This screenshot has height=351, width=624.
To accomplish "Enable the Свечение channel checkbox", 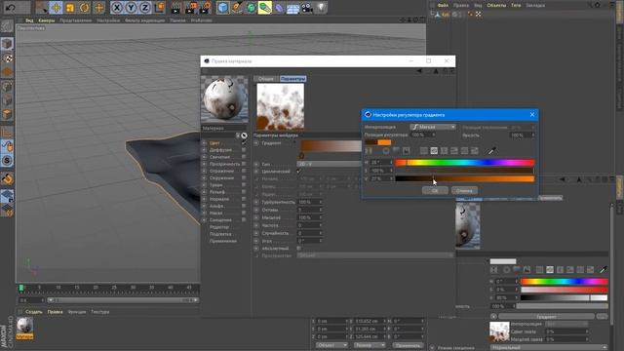I will [x=244, y=157].
